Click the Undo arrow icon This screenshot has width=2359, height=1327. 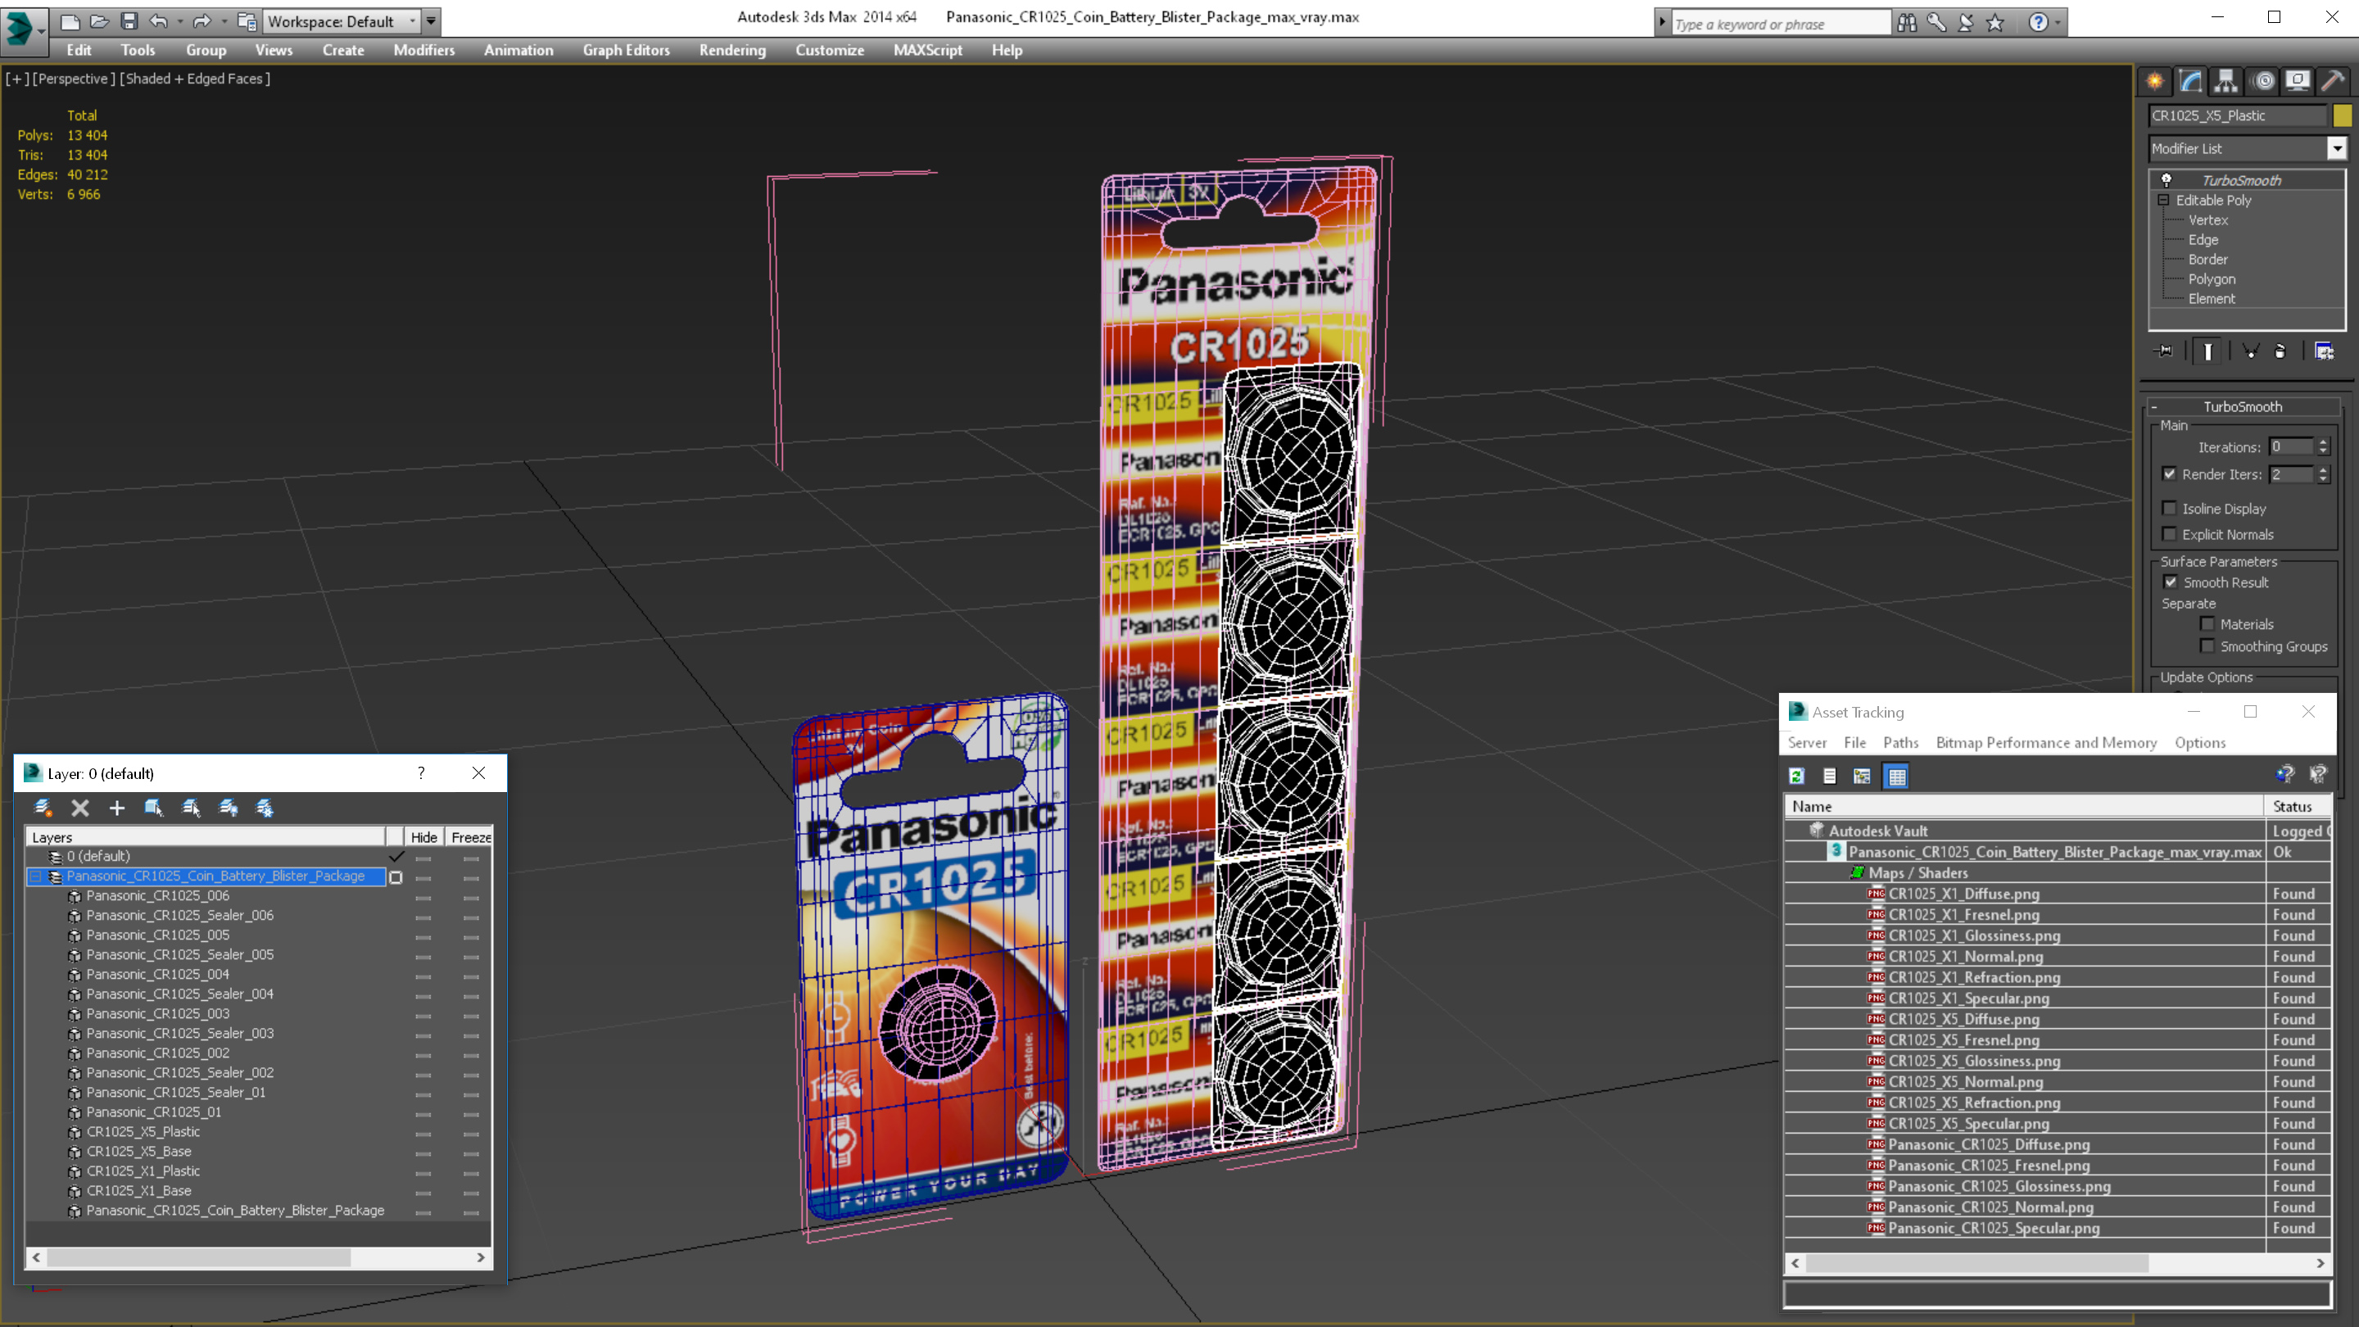click(x=160, y=21)
